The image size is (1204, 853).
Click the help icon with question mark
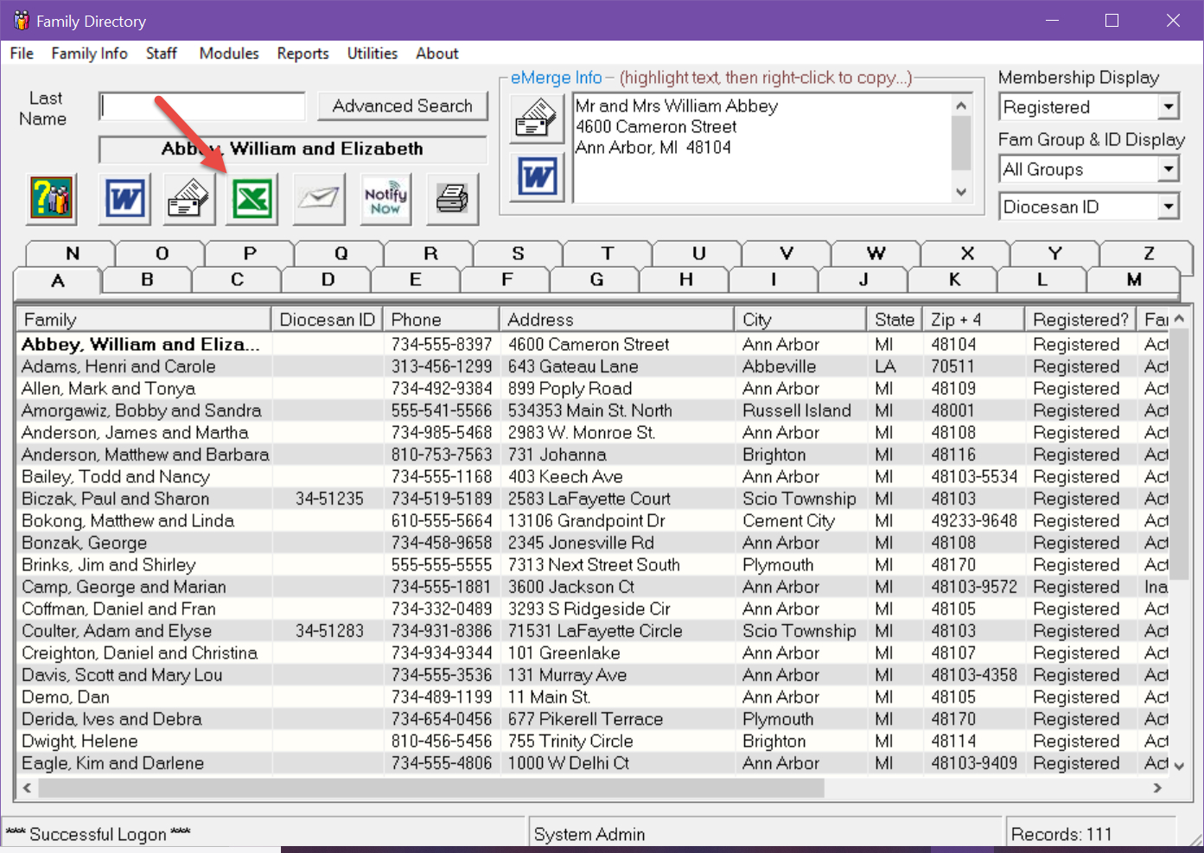click(50, 199)
